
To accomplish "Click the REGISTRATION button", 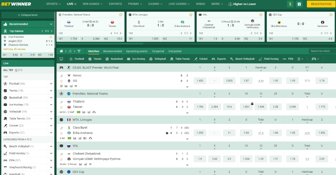I will tap(321, 4).
